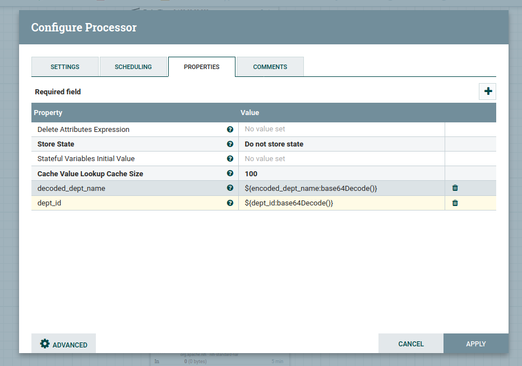Viewport: 522px width, 366px height.
Task: Edit the Cache Size value 100
Action: point(341,174)
